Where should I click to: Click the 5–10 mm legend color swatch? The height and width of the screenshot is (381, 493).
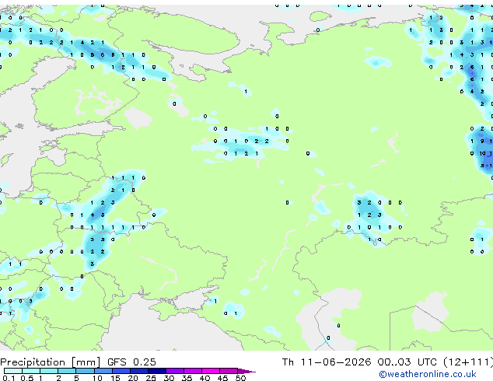pyautogui.click(x=85, y=371)
